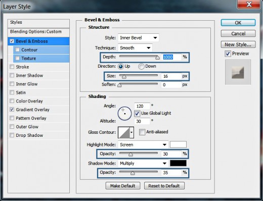Enable the Color Overlay checkbox
The width and height of the screenshot is (263, 201).
point(12,101)
